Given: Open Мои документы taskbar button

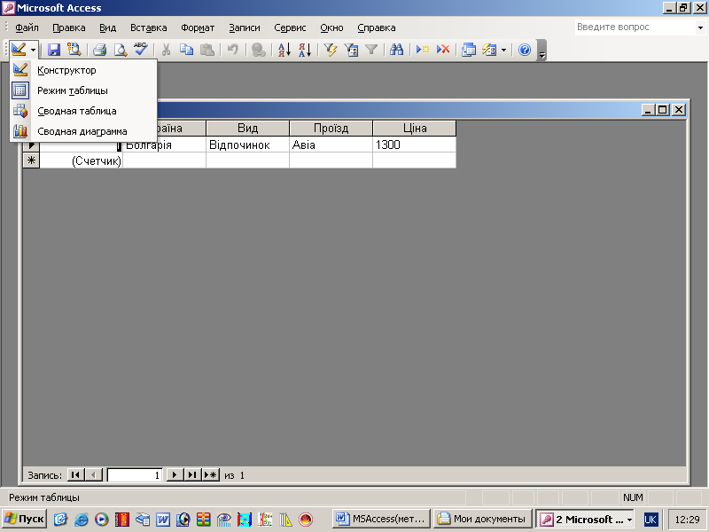Looking at the screenshot, I should 482,519.
